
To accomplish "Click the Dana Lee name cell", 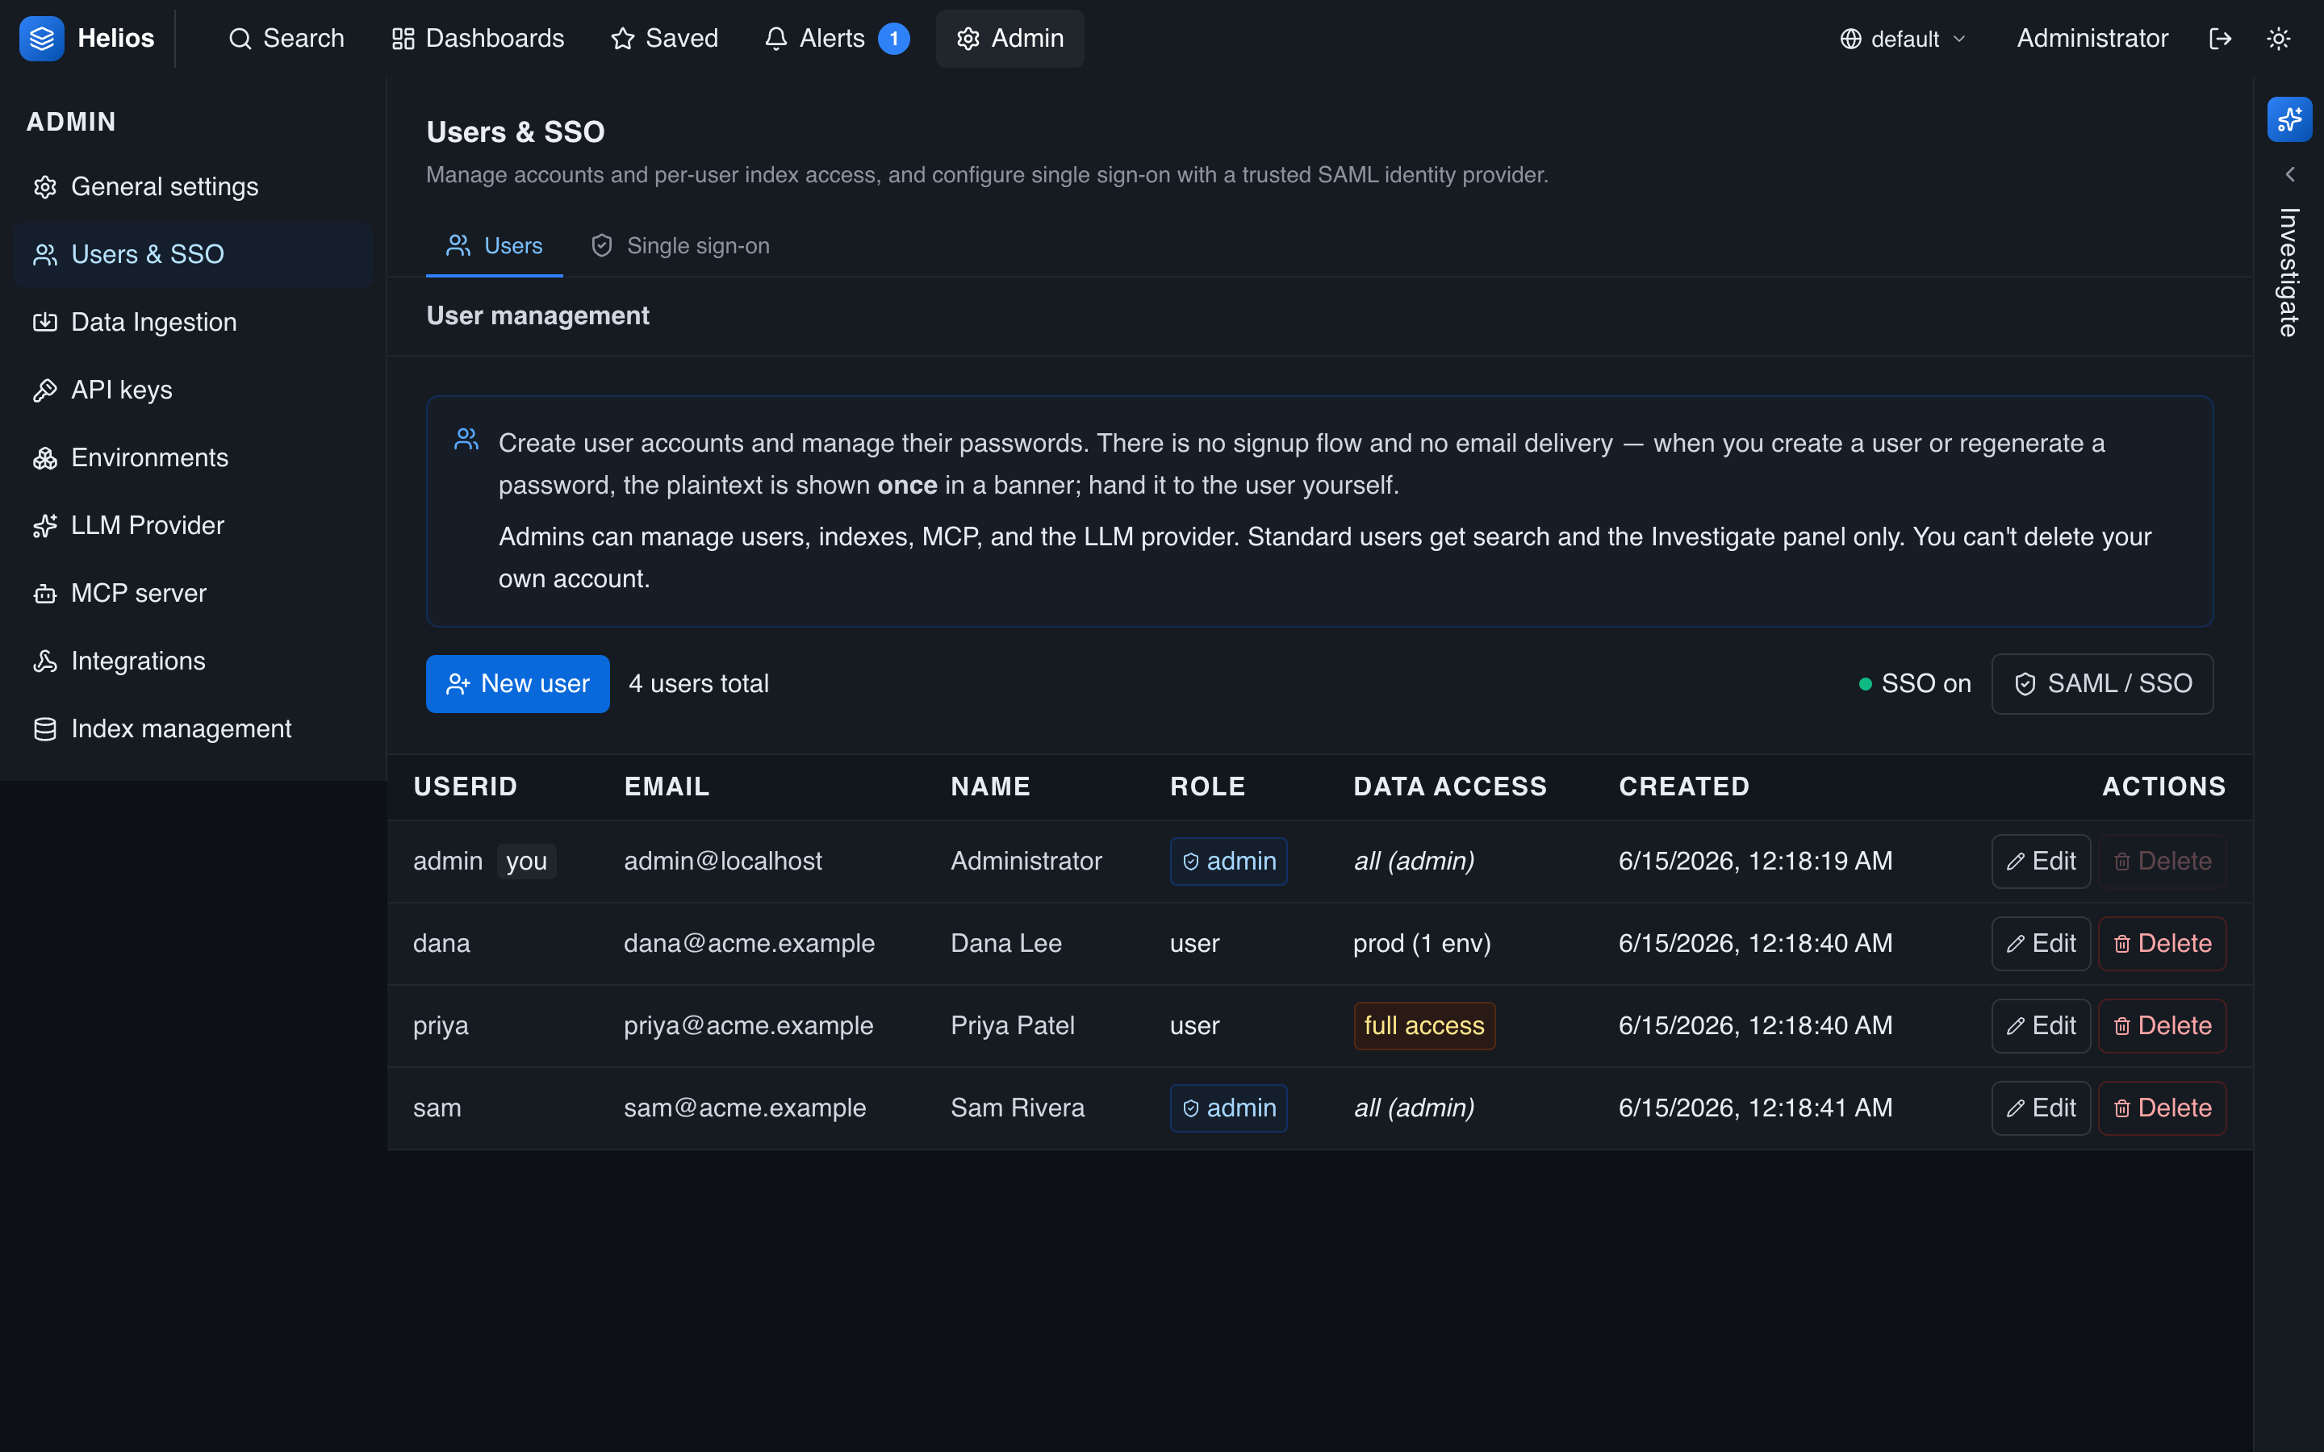I will tap(1006, 944).
